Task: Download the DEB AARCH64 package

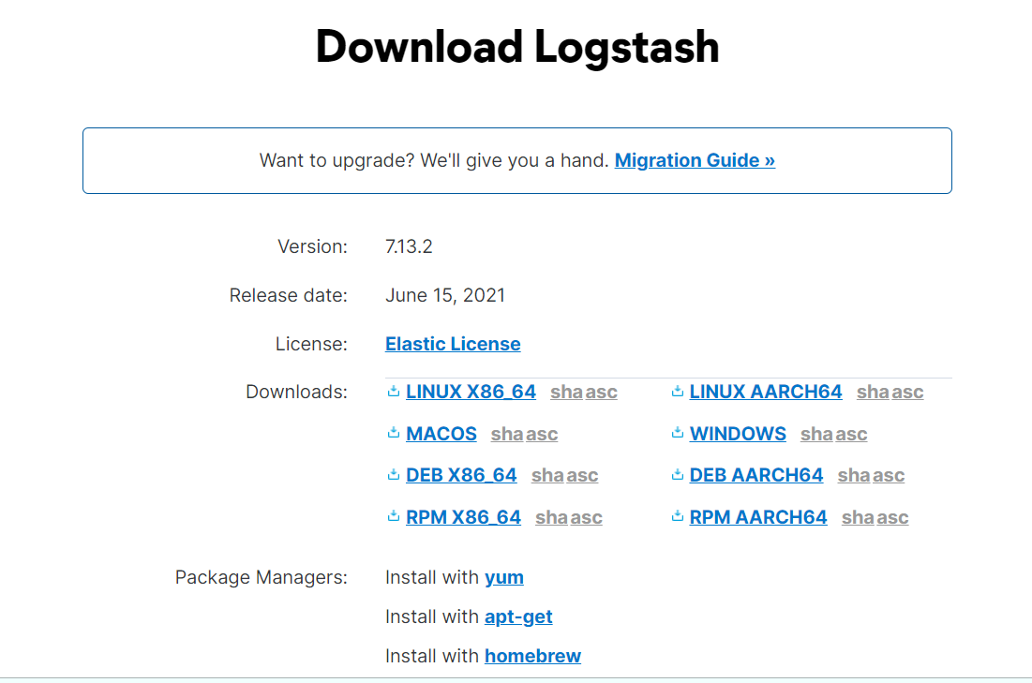Action: coord(756,475)
